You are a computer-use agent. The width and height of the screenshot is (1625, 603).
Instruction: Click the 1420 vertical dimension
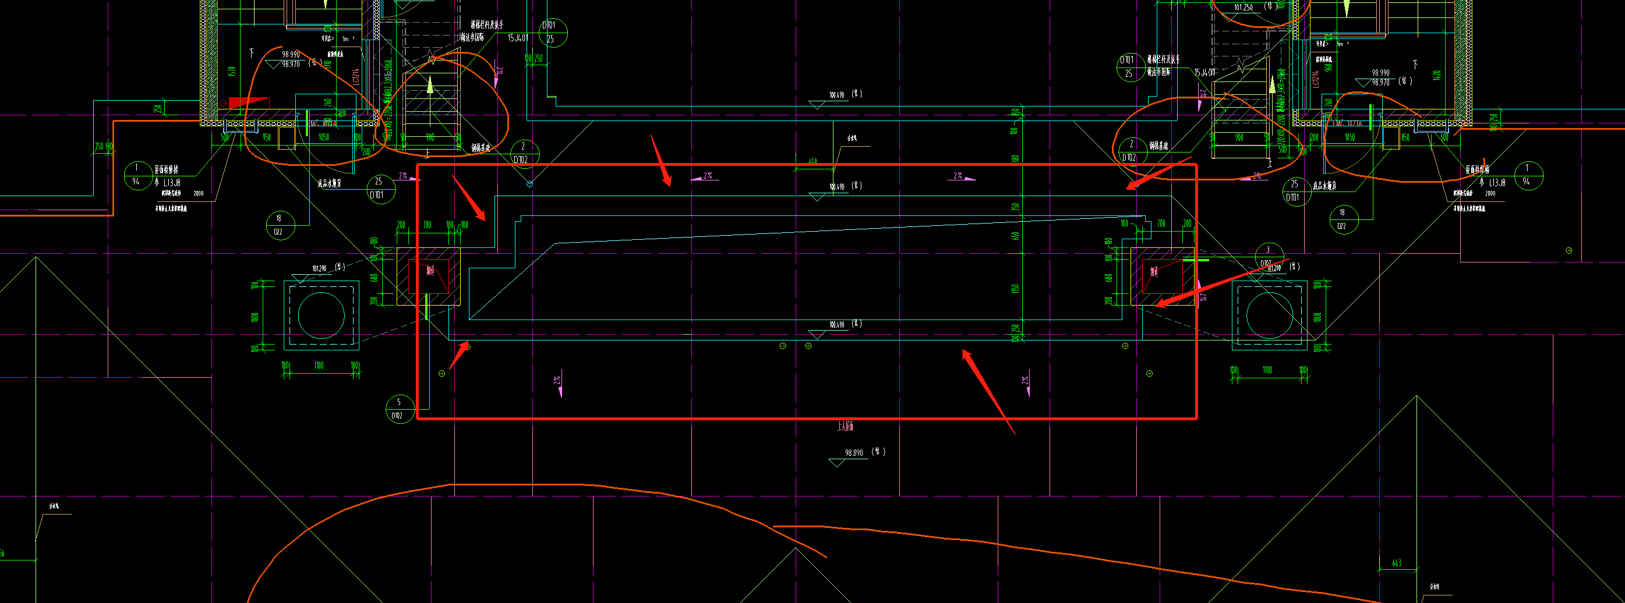[1437, 76]
